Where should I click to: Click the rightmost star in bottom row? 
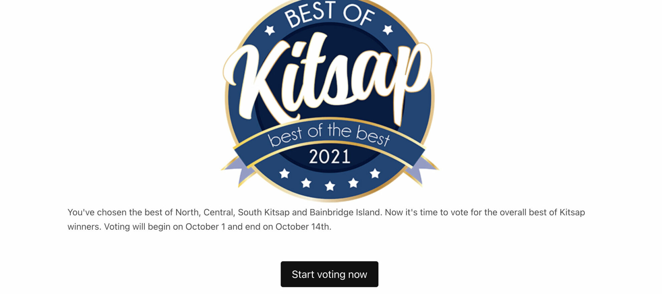point(375,173)
